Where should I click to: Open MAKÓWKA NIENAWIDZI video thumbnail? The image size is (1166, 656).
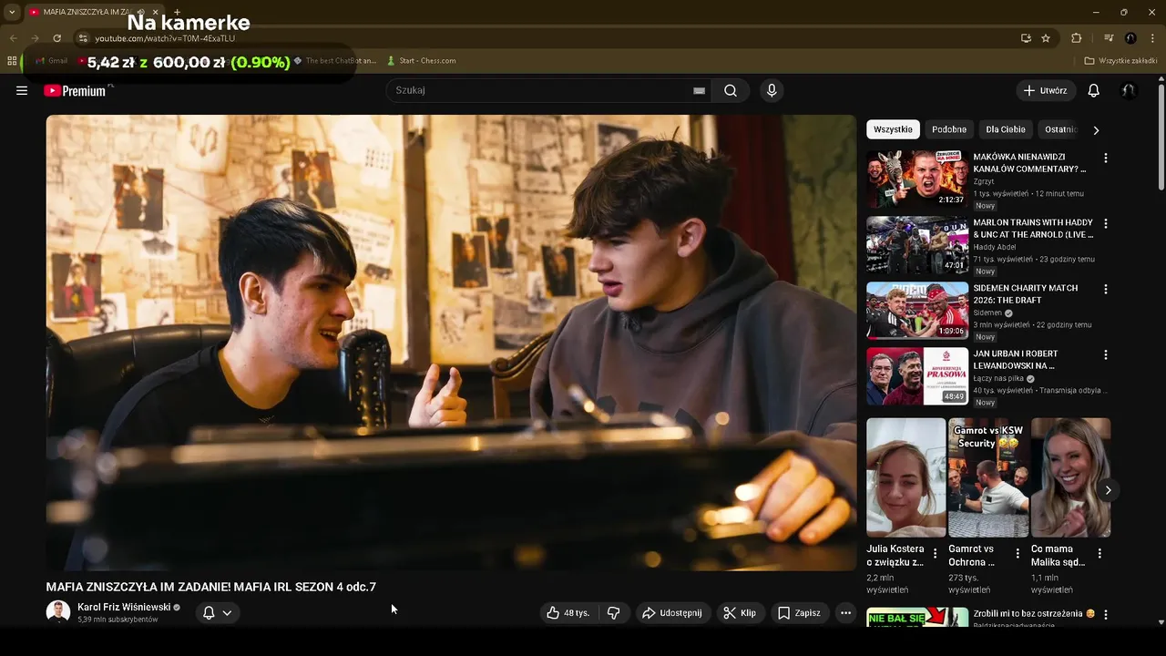[917, 179]
